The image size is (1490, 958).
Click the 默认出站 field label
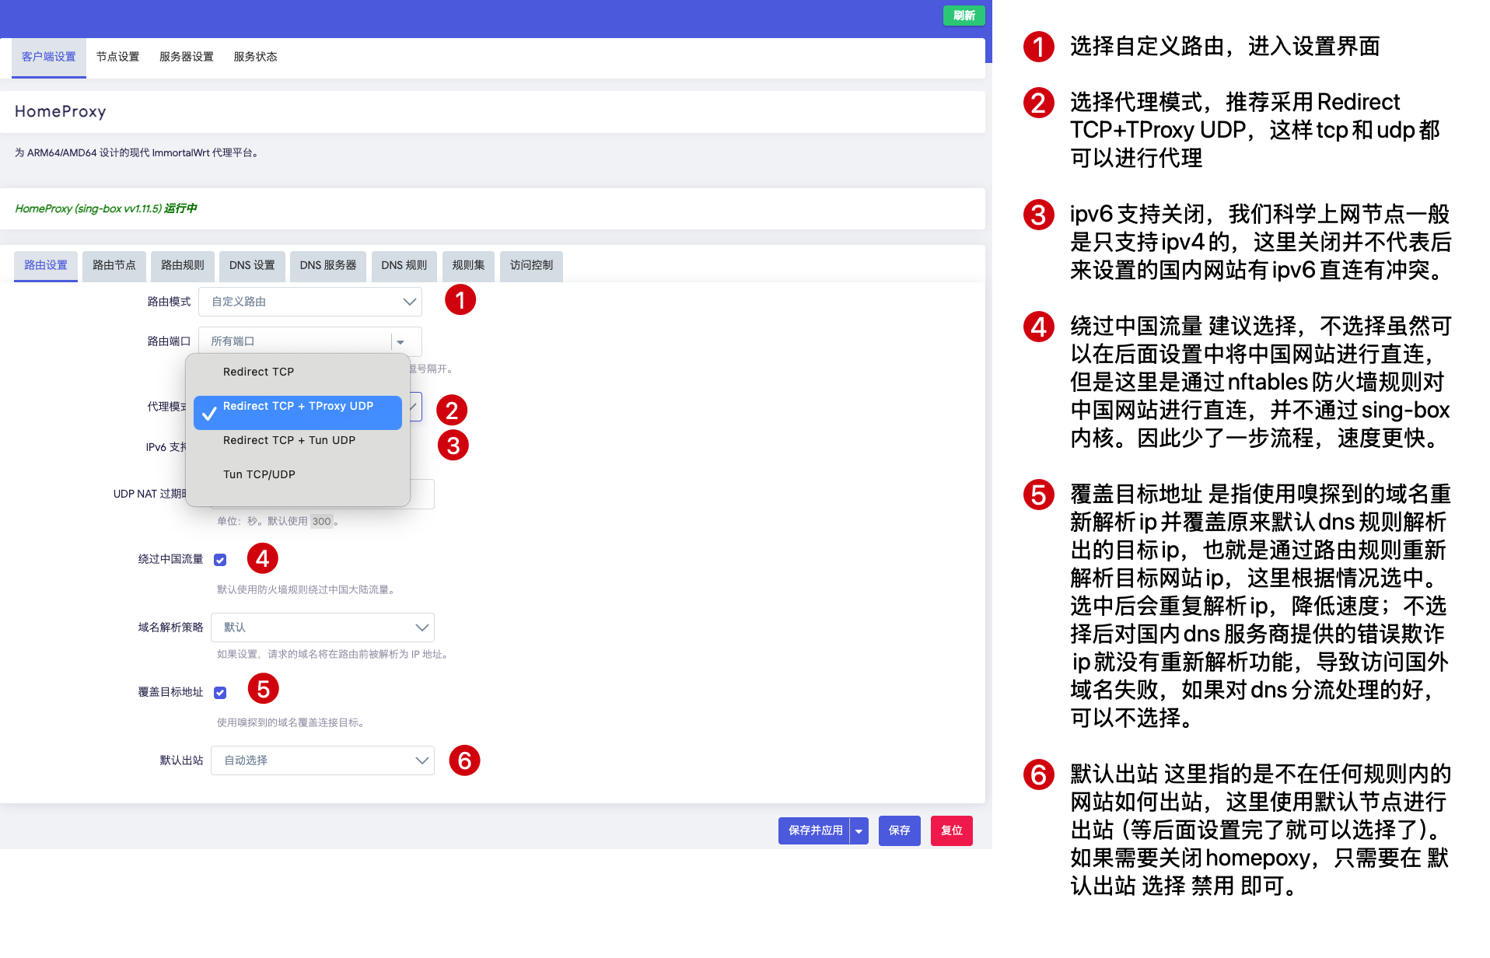point(181,760)
